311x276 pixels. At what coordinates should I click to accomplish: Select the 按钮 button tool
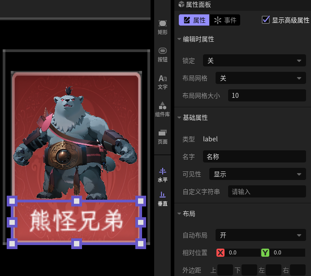coord(162,55)
